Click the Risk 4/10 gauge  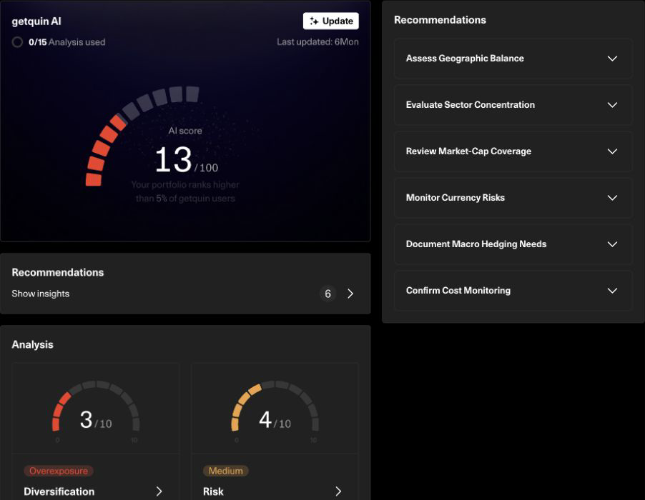coord(275,406)
